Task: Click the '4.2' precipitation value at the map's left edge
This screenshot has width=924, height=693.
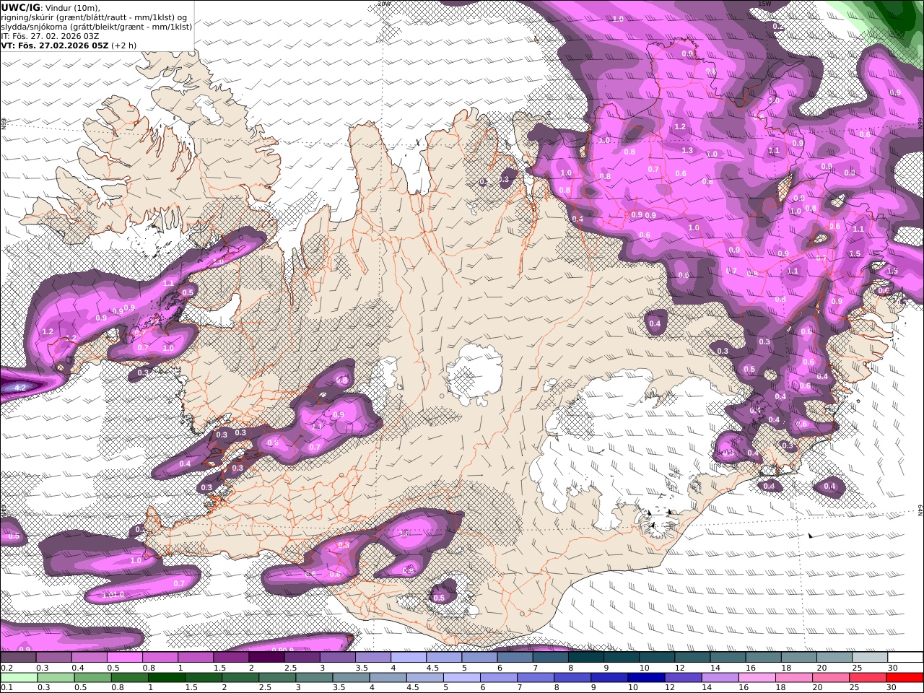Action: [20, 388]
